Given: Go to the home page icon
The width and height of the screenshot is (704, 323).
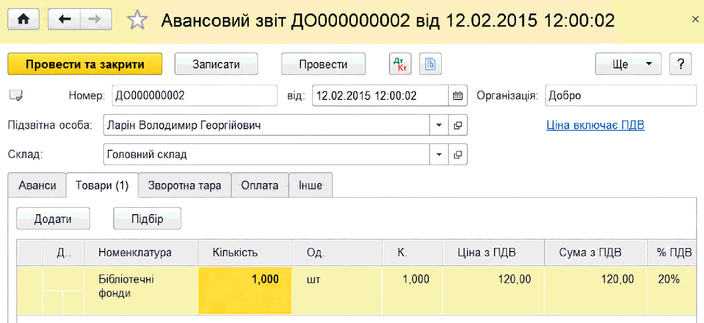Looking at the screenshot, I should (x=23, y=20).
